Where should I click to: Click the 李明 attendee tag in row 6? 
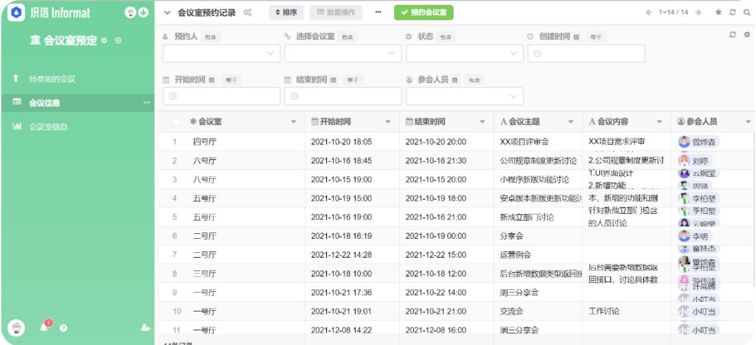coord(695,236)
